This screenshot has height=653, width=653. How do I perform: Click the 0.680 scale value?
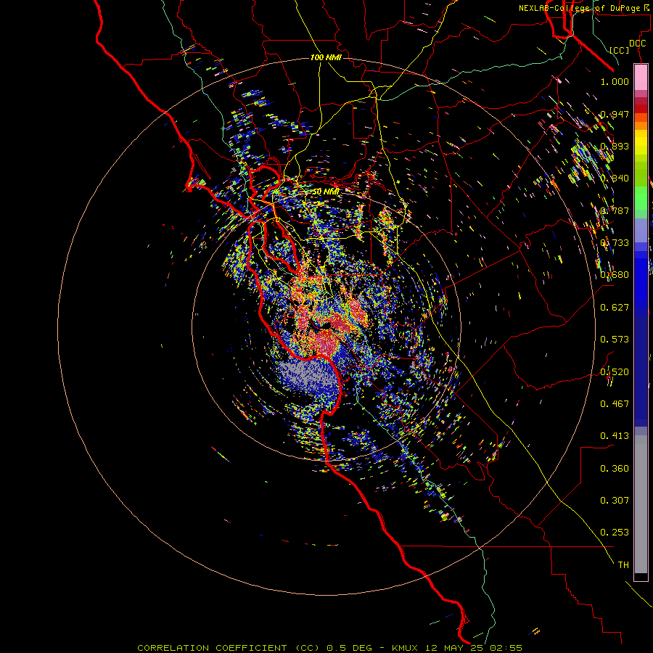tap(615, 275)
